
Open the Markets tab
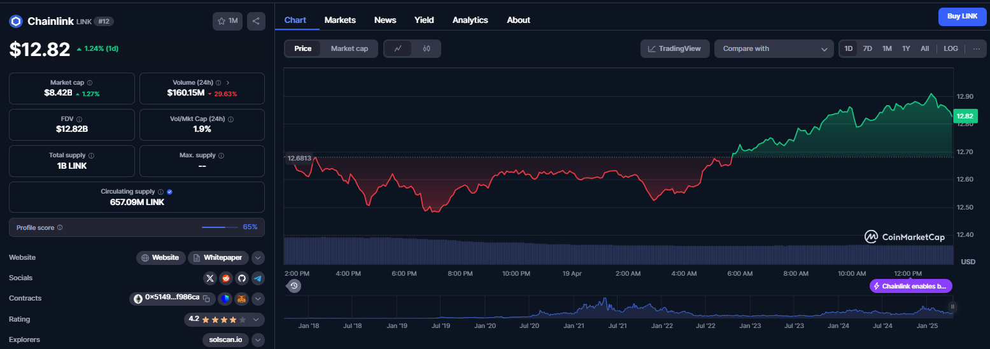coord(340,20)
